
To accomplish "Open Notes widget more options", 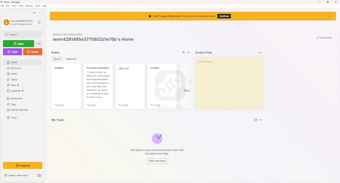I will coord(188,53).
